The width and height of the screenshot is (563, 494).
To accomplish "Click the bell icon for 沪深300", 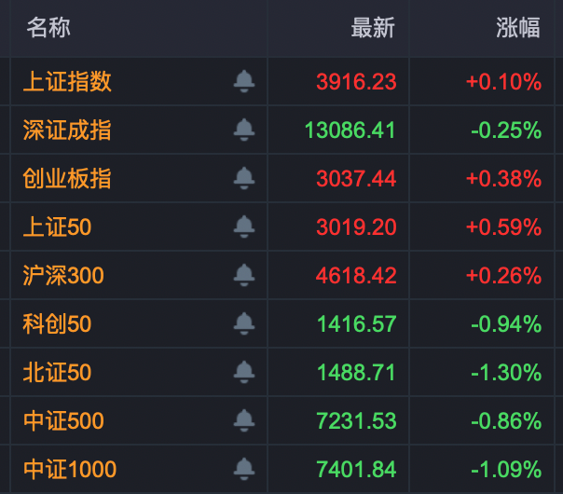I will [244, 275].
